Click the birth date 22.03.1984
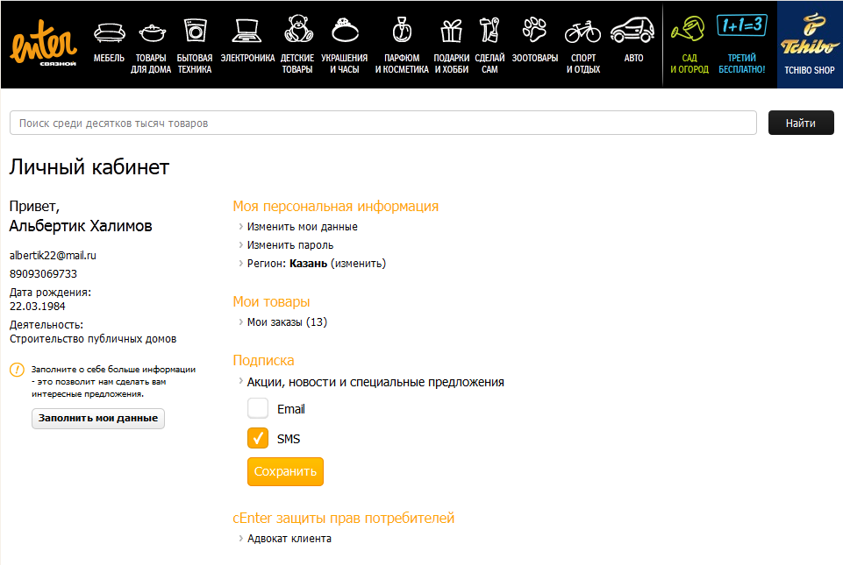This screenshot has height=565, width=843. pyautogui.click(x=37, y=306)
